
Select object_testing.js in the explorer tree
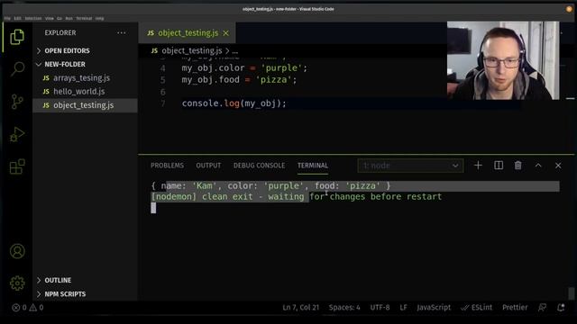tap(84, 105)
